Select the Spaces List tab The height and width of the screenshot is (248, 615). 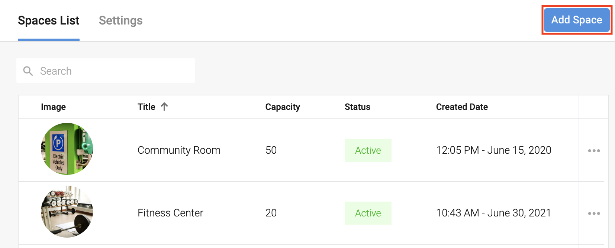(x=49, y=20)
